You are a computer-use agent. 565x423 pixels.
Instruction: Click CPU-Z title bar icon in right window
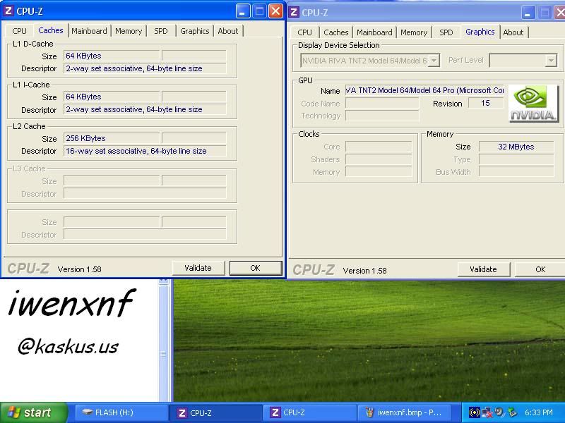coord(294,12)
